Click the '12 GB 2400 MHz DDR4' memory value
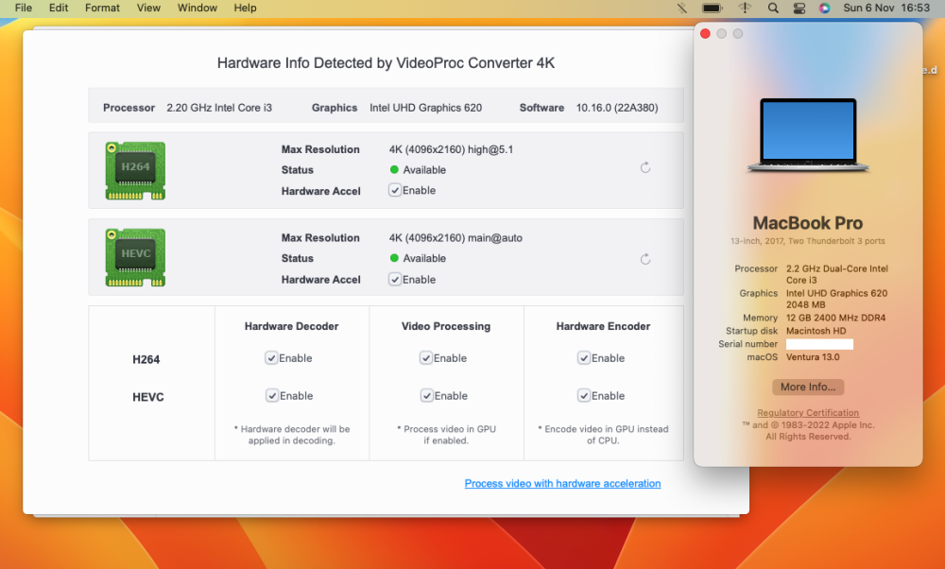Viewport: 945px width, 569px height. point(836,318)
